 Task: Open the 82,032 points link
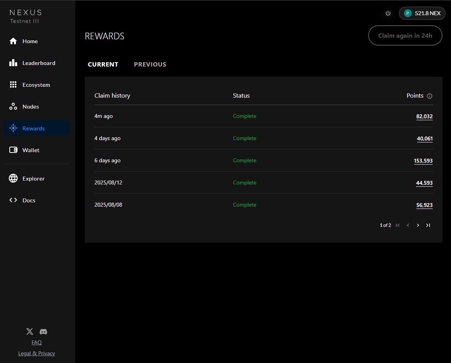click(x=424, y=116)
